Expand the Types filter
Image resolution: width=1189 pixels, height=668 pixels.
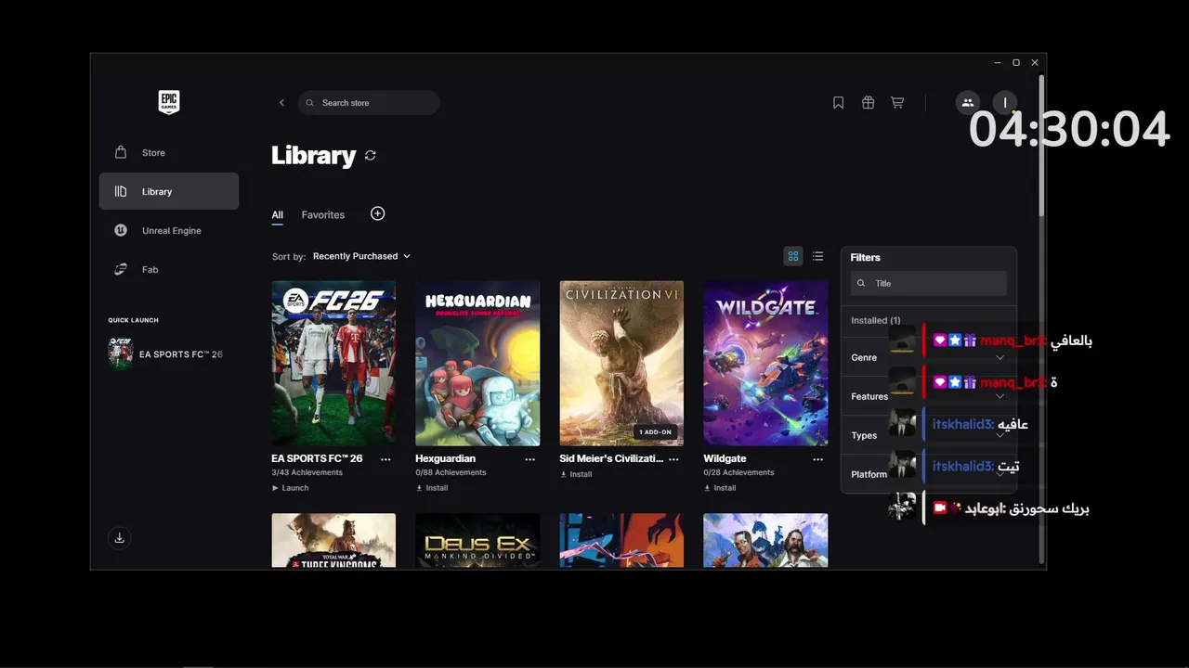[x=929, y=435]
